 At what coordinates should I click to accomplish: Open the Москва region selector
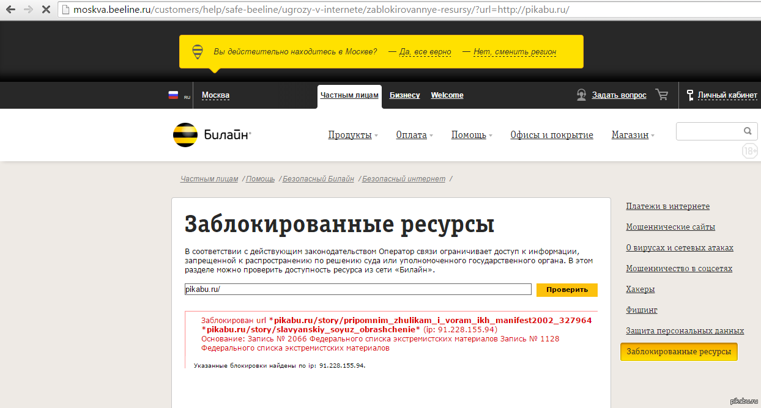(x=215, y=95)
